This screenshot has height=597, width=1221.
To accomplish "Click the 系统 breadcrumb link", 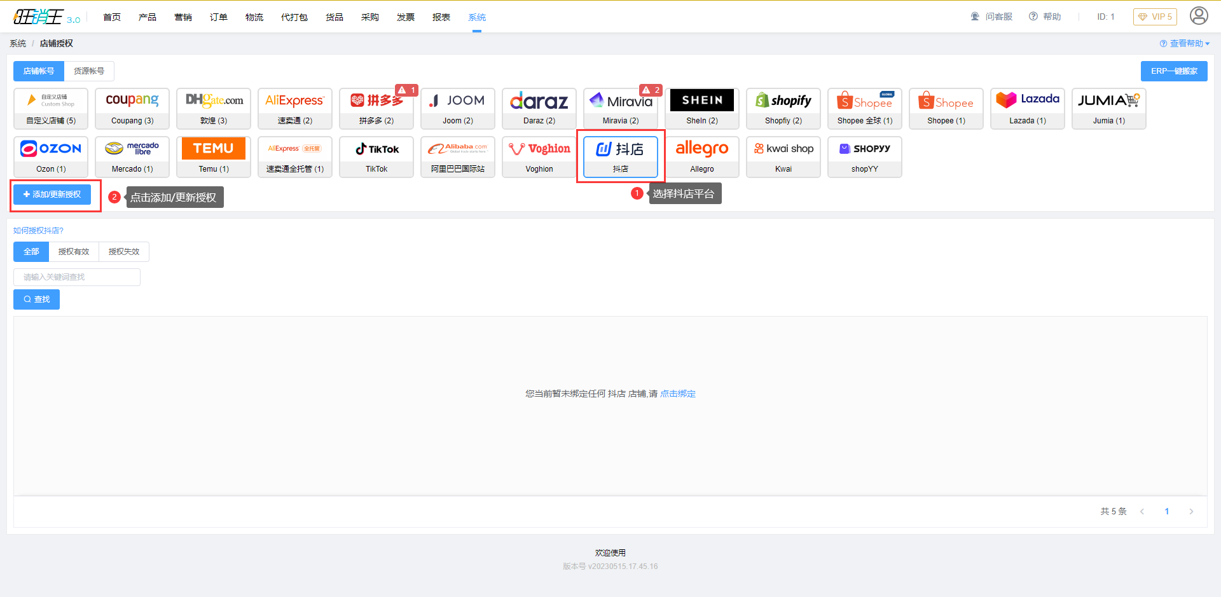I will pyautogui.click(x=18, y=43).
